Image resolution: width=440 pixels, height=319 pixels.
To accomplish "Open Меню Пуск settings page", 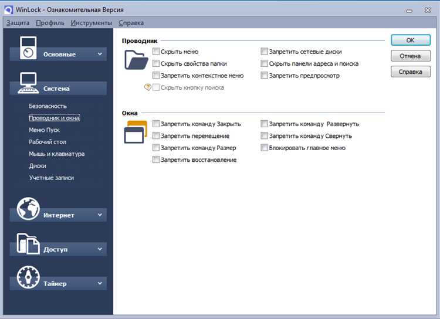I will [44, 130].
